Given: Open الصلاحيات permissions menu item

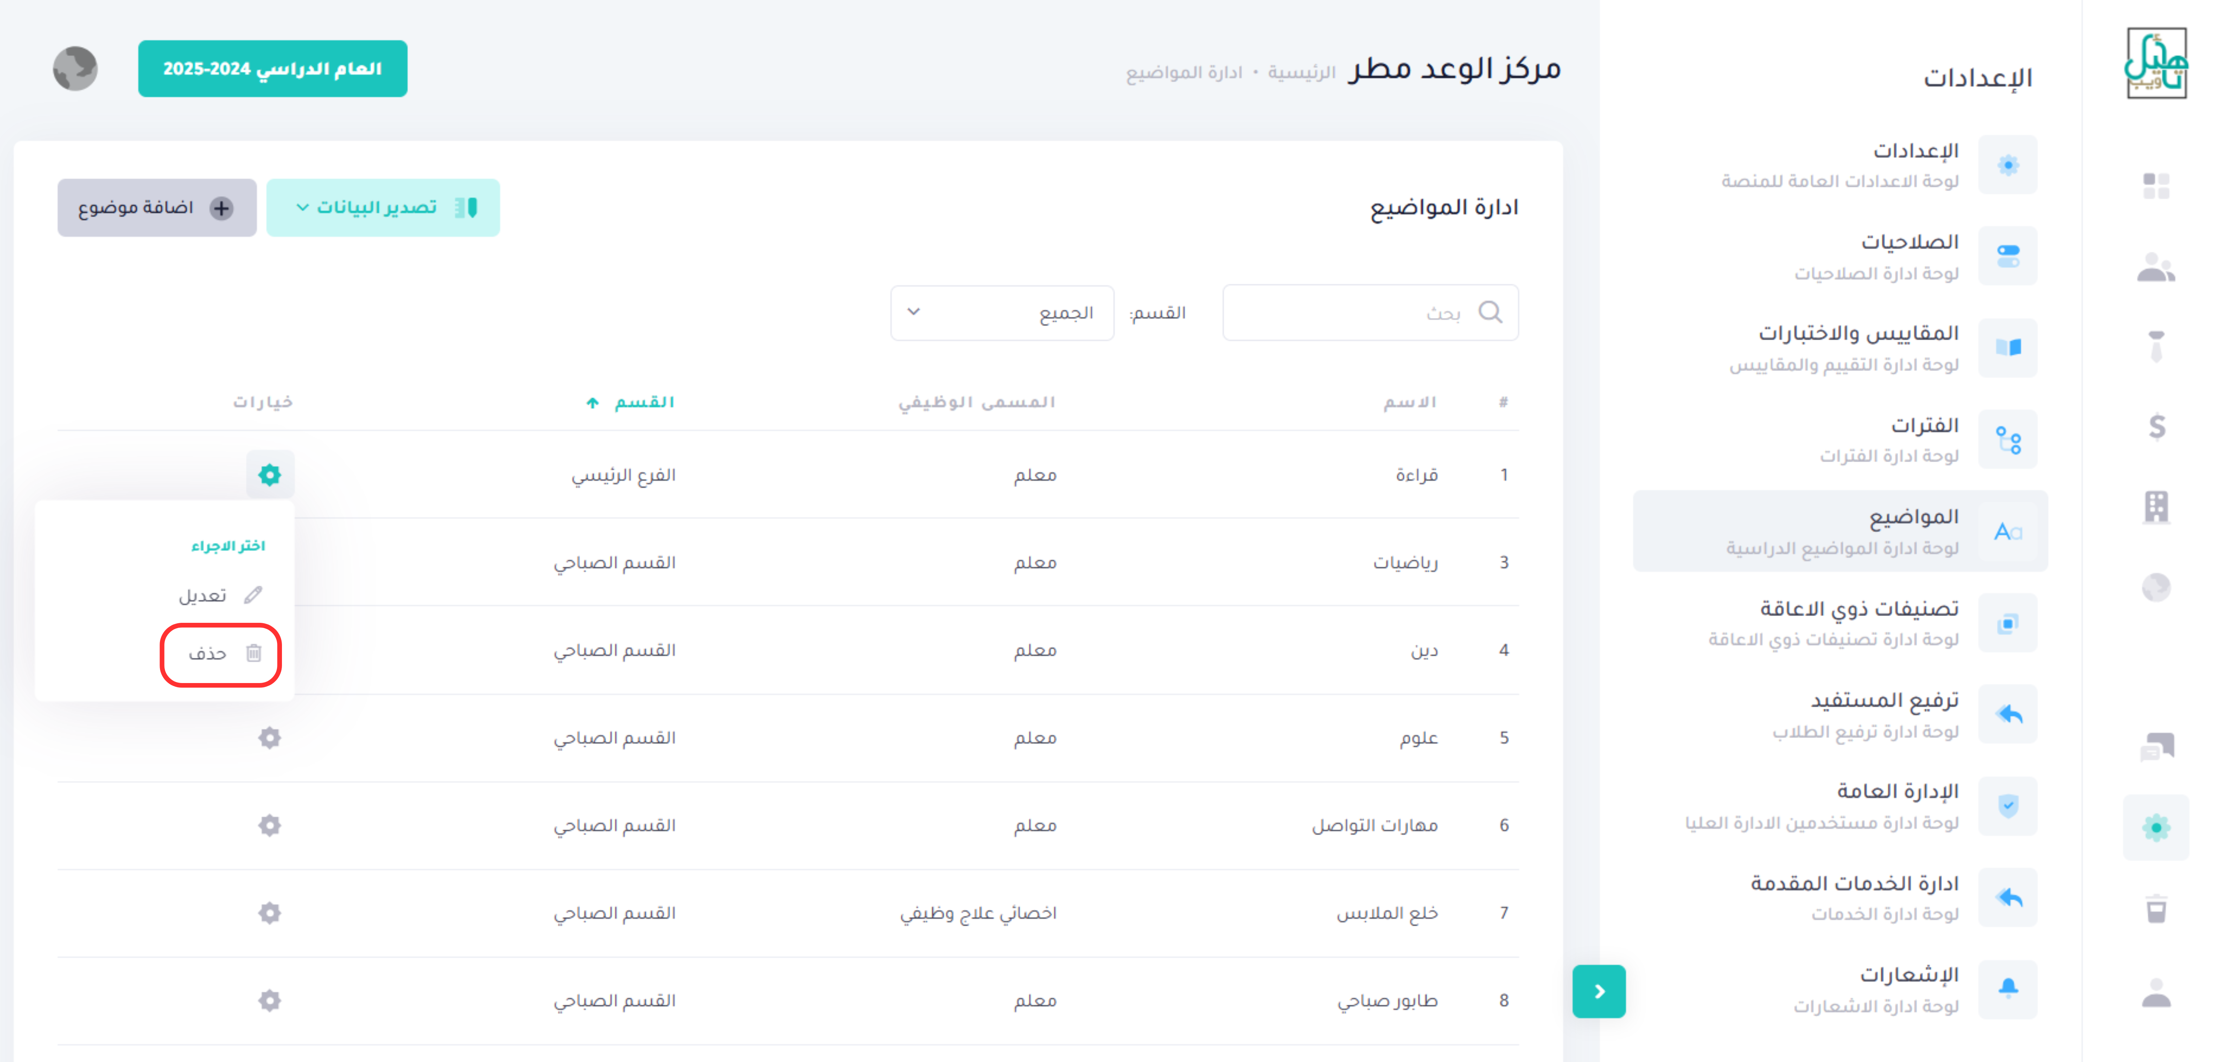Looking at the screenshot, I should coord(1840,256).
